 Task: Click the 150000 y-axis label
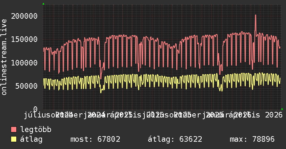tap(24, 39)
